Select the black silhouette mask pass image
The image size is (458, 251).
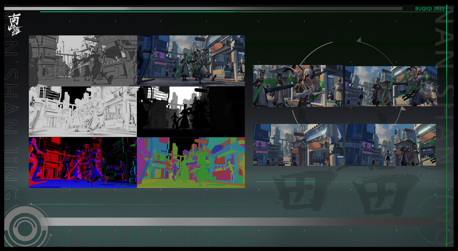click(191, 112)
